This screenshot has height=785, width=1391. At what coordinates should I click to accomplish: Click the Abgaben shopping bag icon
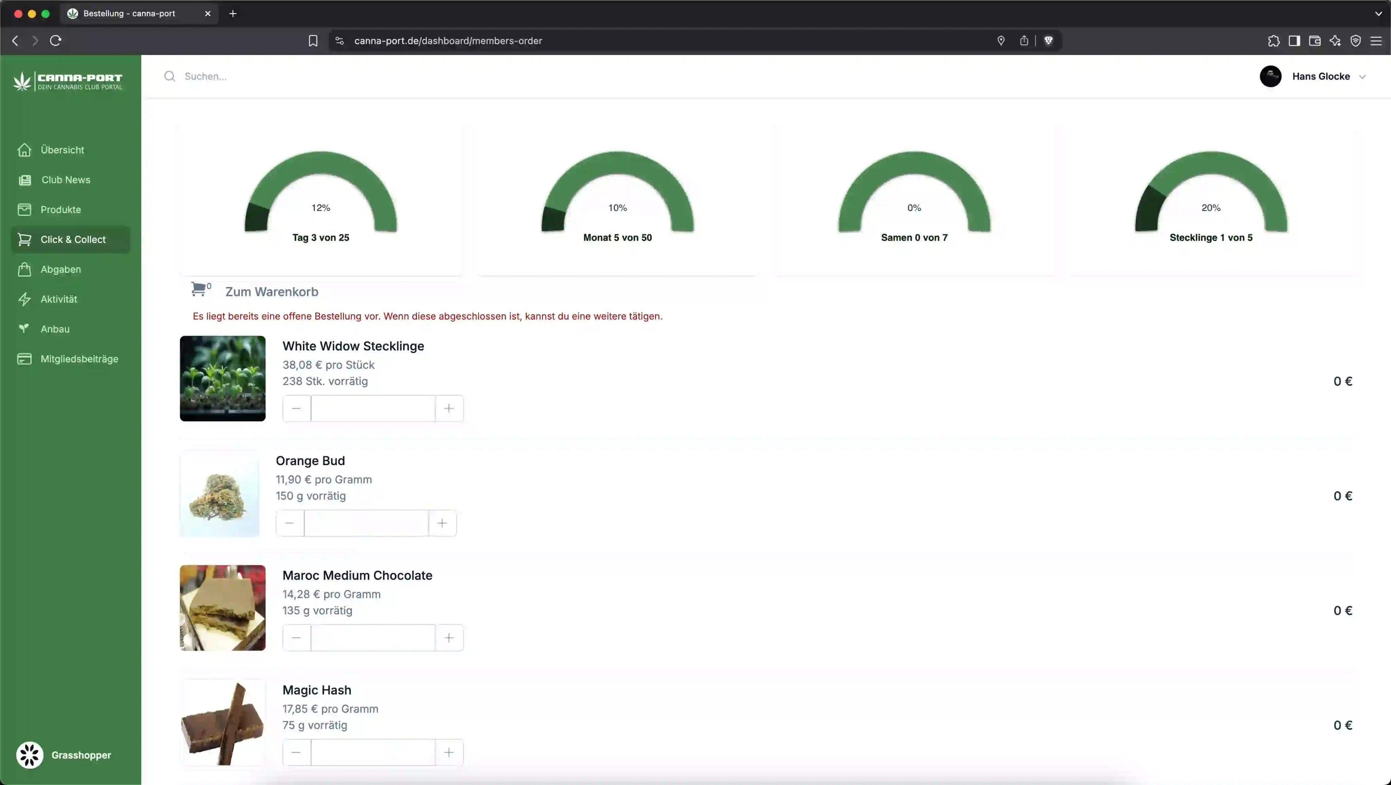click(x=24, y=269)
